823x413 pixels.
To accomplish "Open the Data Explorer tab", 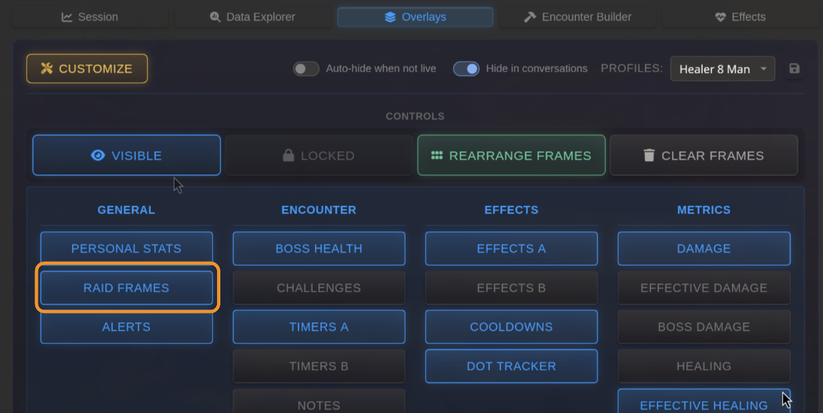I will (252, 17).
